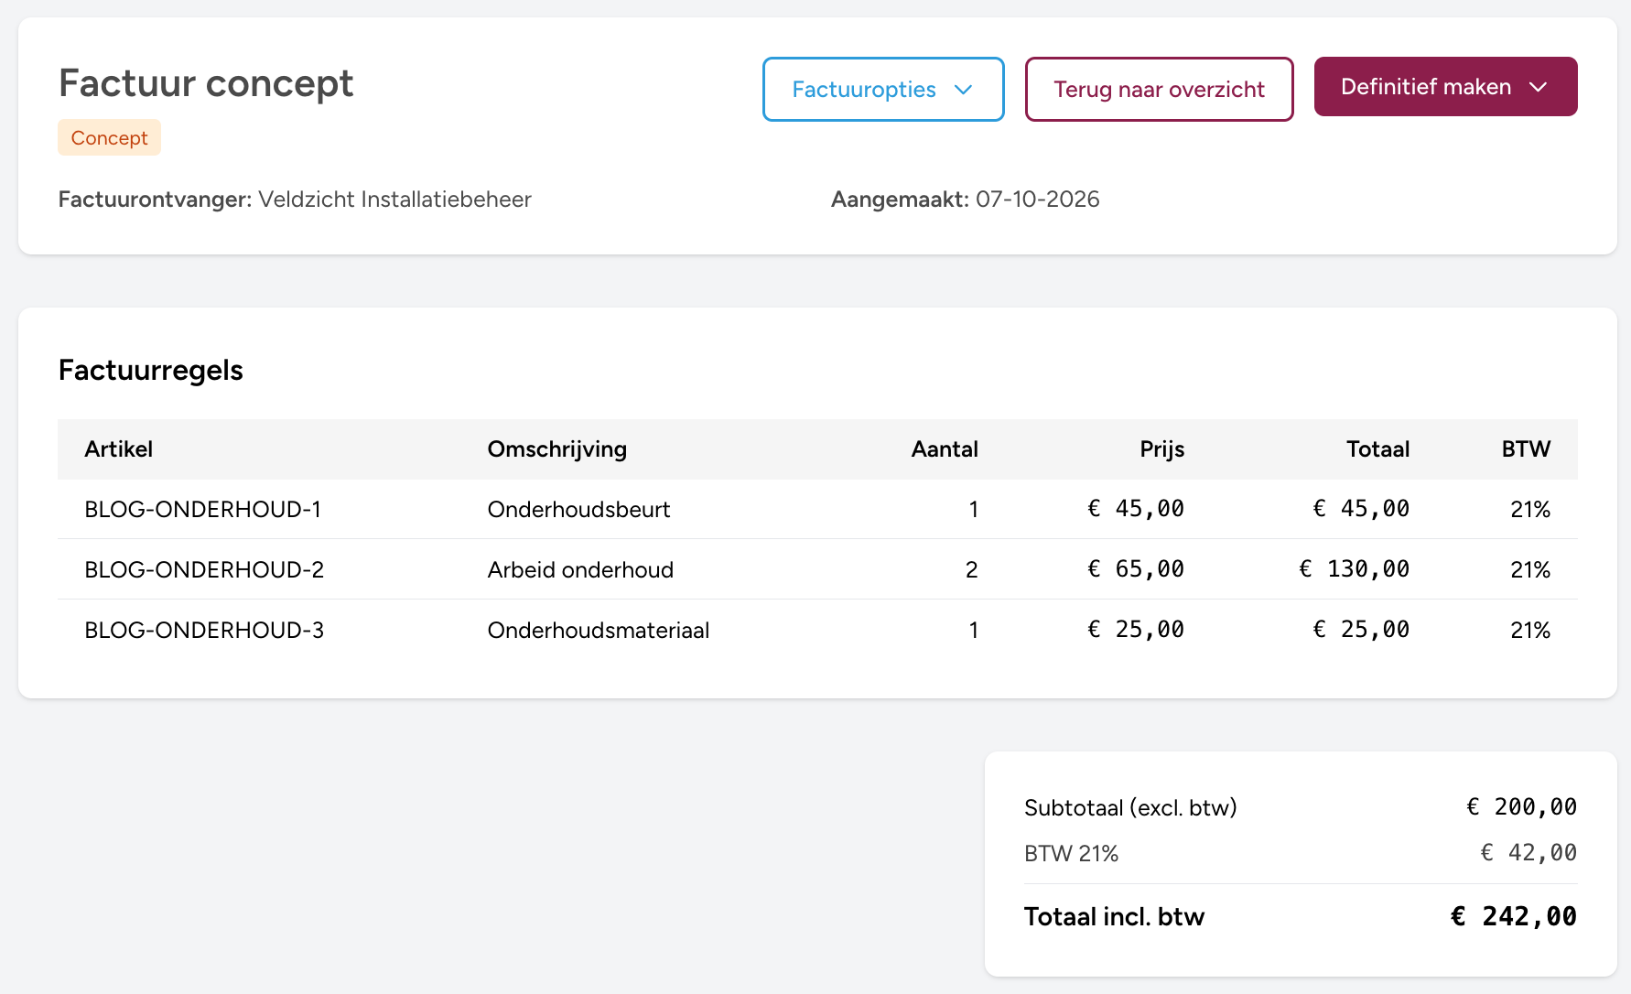Select article BLOG-ONDERHOUD-1

(x=203, y=509)
